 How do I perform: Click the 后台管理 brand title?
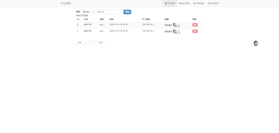[66, 3]
